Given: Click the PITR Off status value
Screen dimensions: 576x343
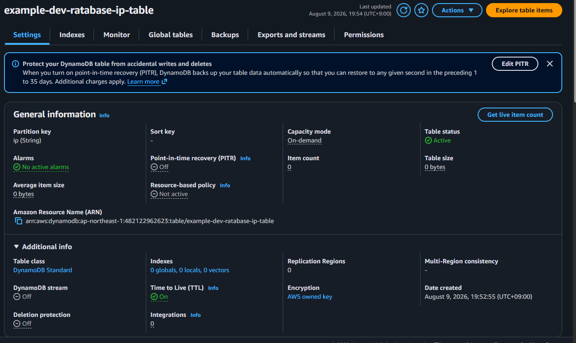Looking at the screenshot, I should (x=160, y=167).
